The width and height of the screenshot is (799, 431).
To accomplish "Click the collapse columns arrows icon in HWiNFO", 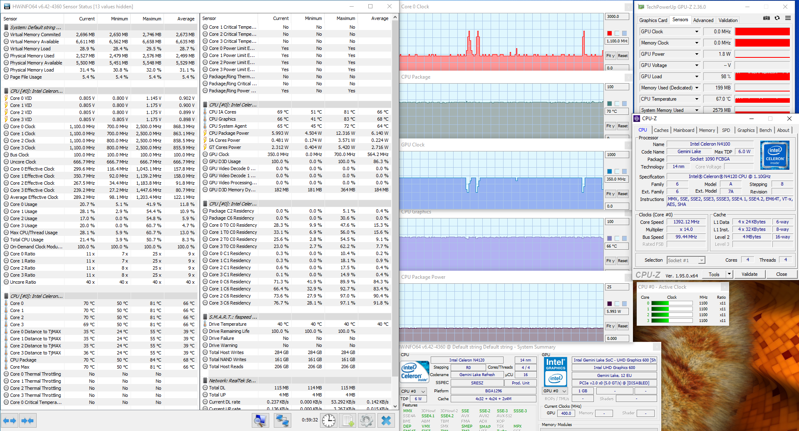I will click(x=27, y=421).
